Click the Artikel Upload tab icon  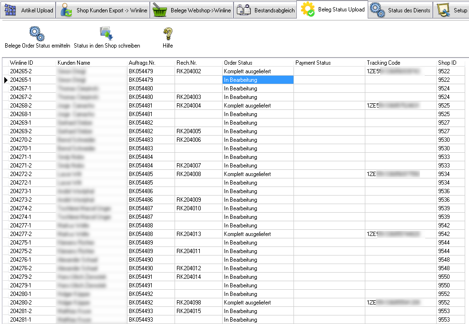(10, 10)
